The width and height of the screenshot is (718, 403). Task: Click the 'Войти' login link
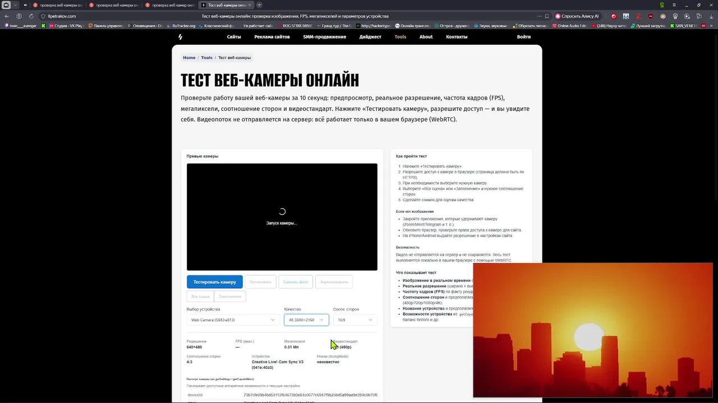524,37
